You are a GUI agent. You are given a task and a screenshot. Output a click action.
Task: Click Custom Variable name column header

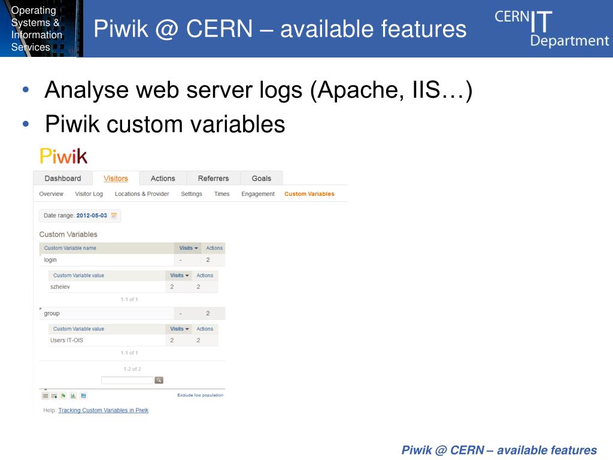point(107,248)
